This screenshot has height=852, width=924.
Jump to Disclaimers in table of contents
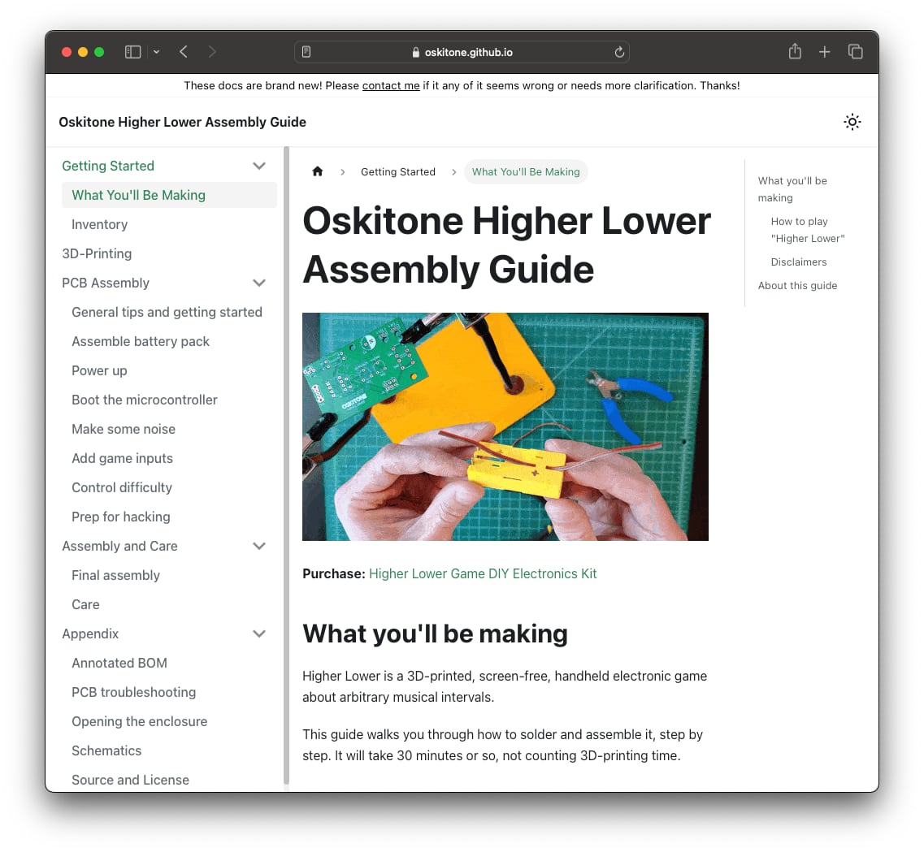click(x=799, y=262)
